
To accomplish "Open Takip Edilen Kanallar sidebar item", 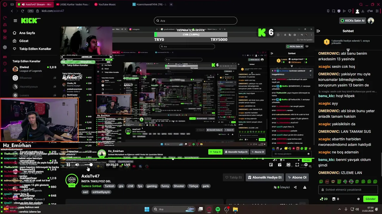I will pyautogui.click(x=35, y=49).
